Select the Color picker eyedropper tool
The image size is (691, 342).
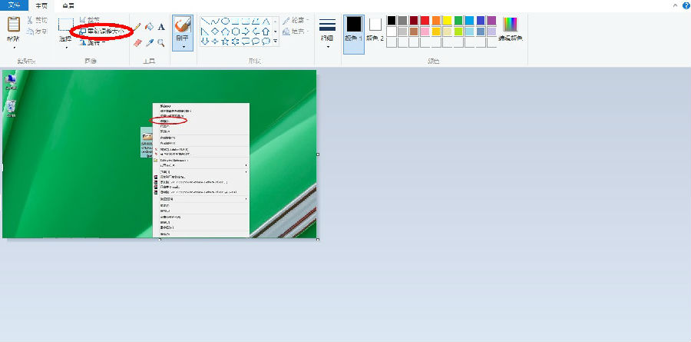[x=150, y=43]
